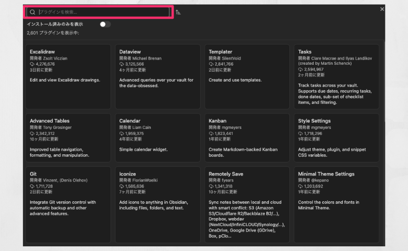This screenshot has height=251, width=408.
Task: Click the download icon on Calendar card
Action: [x=121, y=133]
